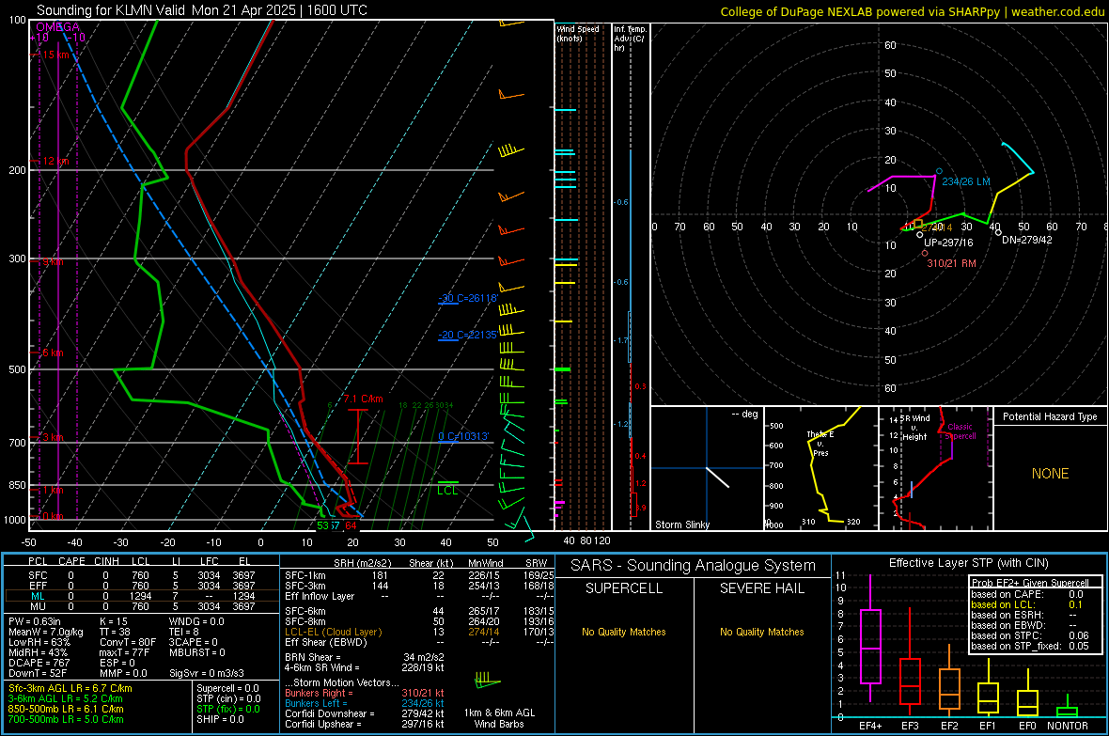
Task: Click the 'based on STPC:' row
Action: click(1030, 635)
